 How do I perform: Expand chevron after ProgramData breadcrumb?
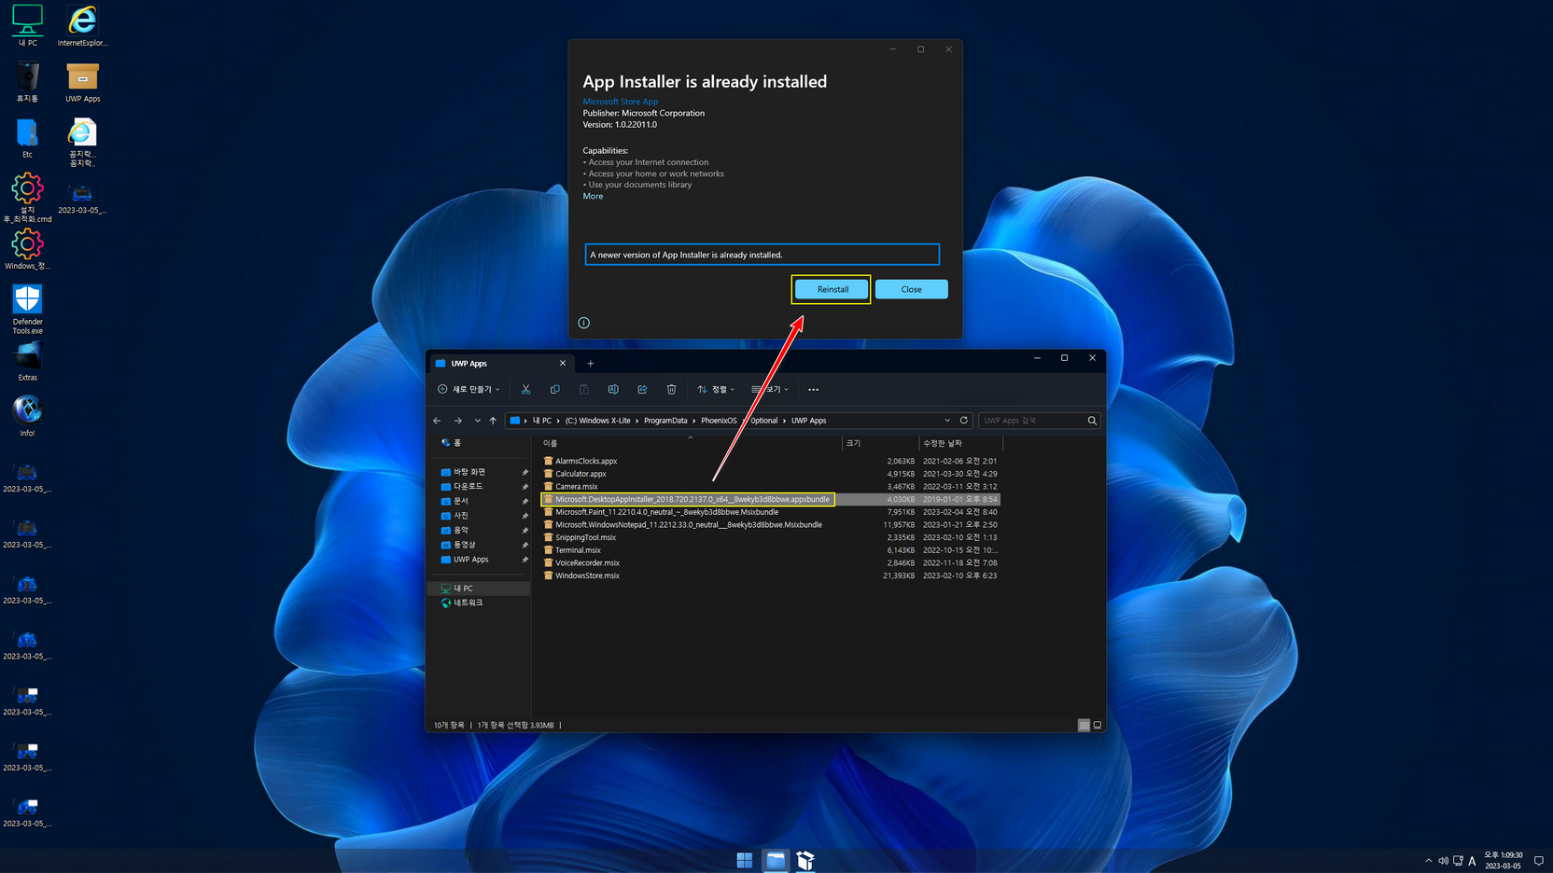[694, 421]
